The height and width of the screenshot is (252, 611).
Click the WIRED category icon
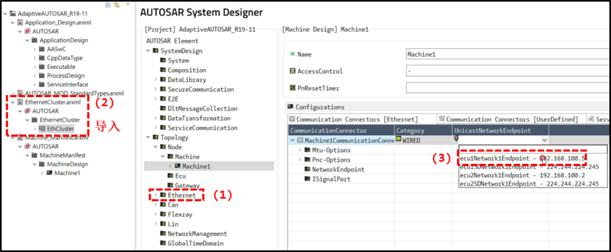click(399, 140)
